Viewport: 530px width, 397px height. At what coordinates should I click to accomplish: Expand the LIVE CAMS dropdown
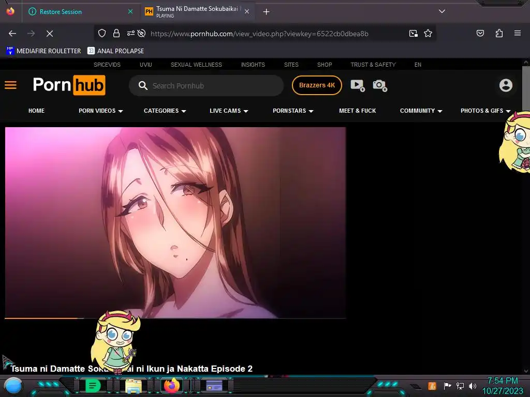(x=229, y=111)
